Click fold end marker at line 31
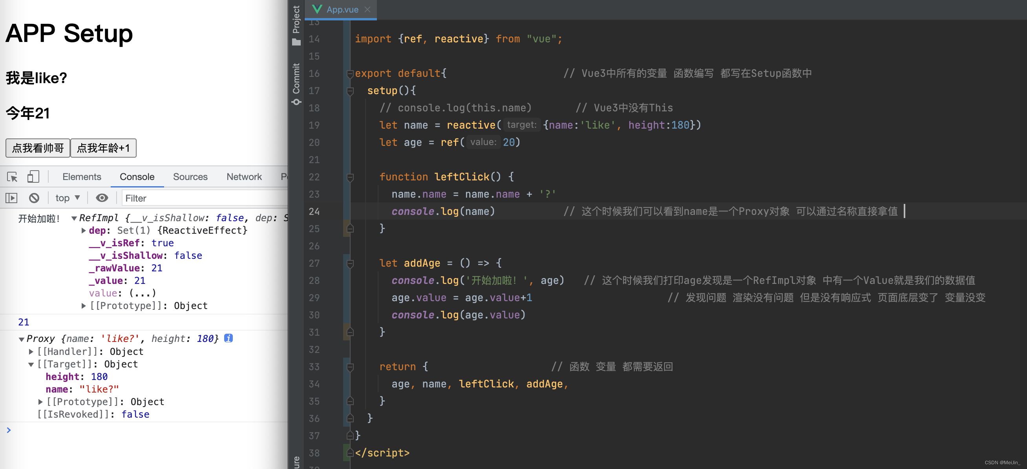 coord(350,332)
